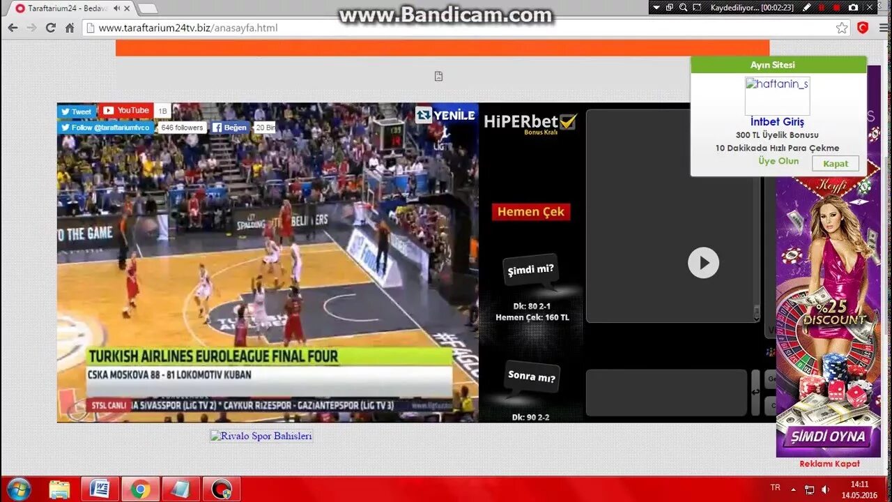The width and height of the screenshot is (892, 502).
Task: Click the chat text input box
Action: click(666, 393)
